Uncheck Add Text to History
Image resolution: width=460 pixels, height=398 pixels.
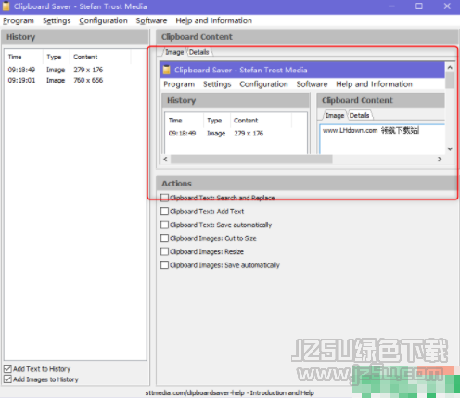point(7,368)
